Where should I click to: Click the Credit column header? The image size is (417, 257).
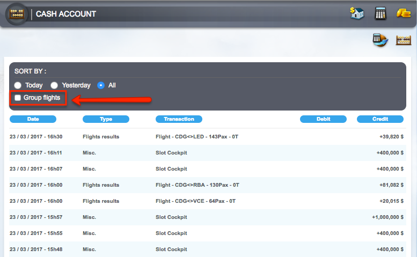[x=380, y=119]
